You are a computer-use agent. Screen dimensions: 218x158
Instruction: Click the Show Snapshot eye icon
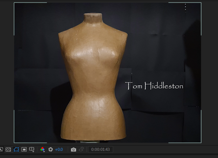[x=81, y=149]
